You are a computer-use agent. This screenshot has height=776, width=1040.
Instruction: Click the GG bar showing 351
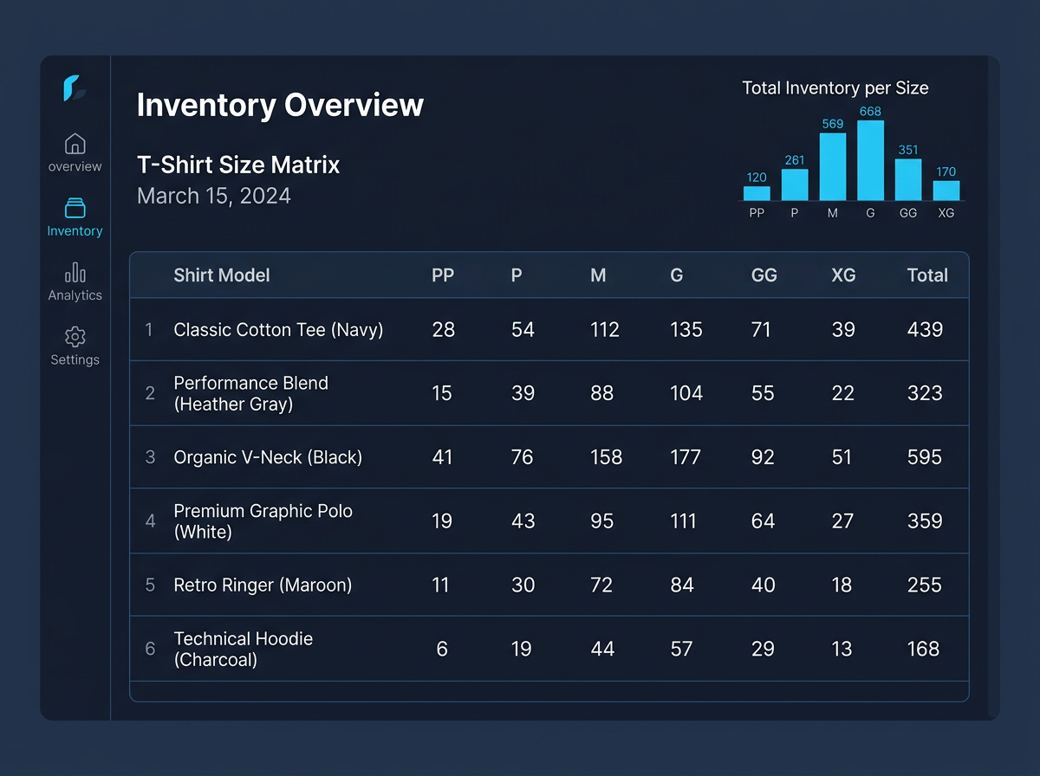[908, 179]
